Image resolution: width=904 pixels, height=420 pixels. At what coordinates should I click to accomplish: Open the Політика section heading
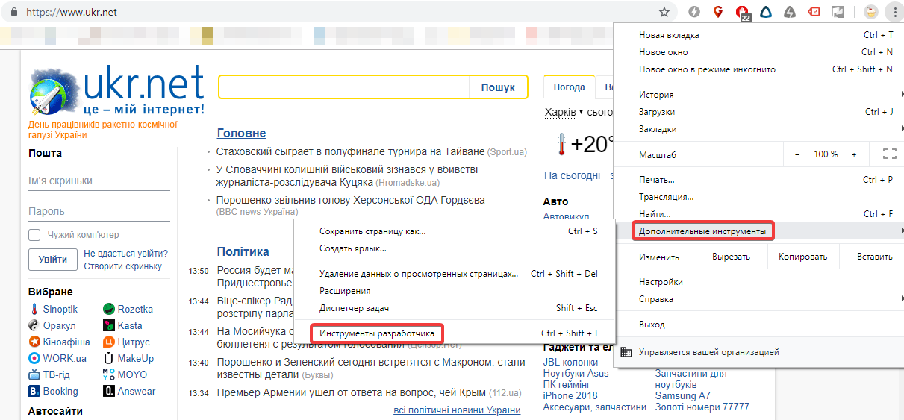(243, 251)
